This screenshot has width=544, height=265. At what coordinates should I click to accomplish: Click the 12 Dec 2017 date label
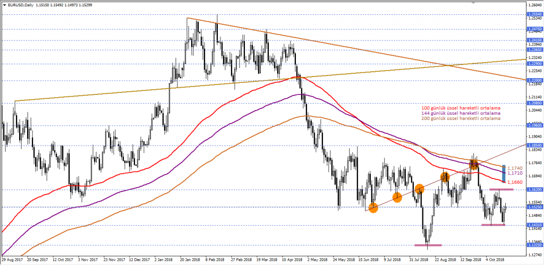pyautogui.click(x=139, y=259)
